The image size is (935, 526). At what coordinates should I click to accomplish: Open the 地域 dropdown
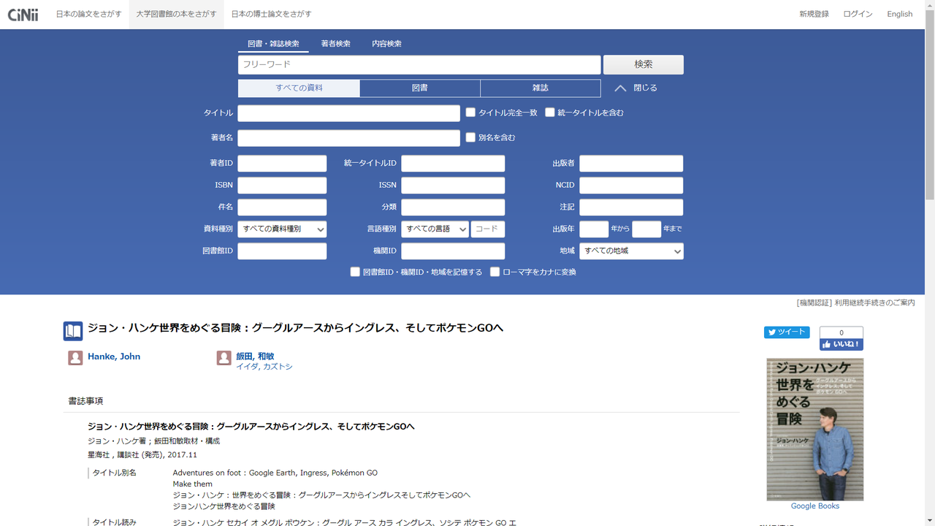tap(631, 251)
